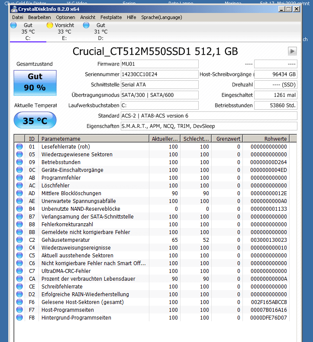The height and width of the screenshot is (342, 313).
Task: Click status orb of Verlangsamung der SATA-Schnittstelle row
Action: pyautogui.click(x=19, y=216)
